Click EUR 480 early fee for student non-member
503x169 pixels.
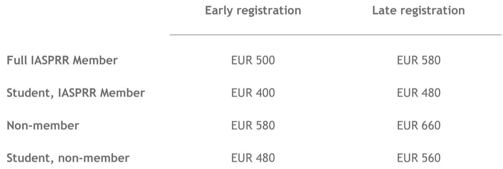[253, 158]
